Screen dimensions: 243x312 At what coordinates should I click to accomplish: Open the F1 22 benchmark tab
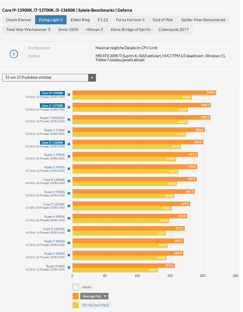[103, 20]
